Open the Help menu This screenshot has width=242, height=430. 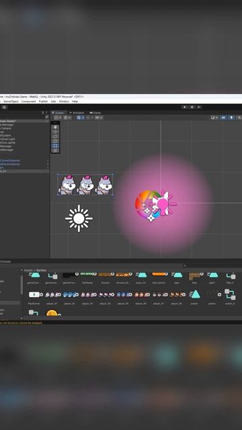[75, 101]
